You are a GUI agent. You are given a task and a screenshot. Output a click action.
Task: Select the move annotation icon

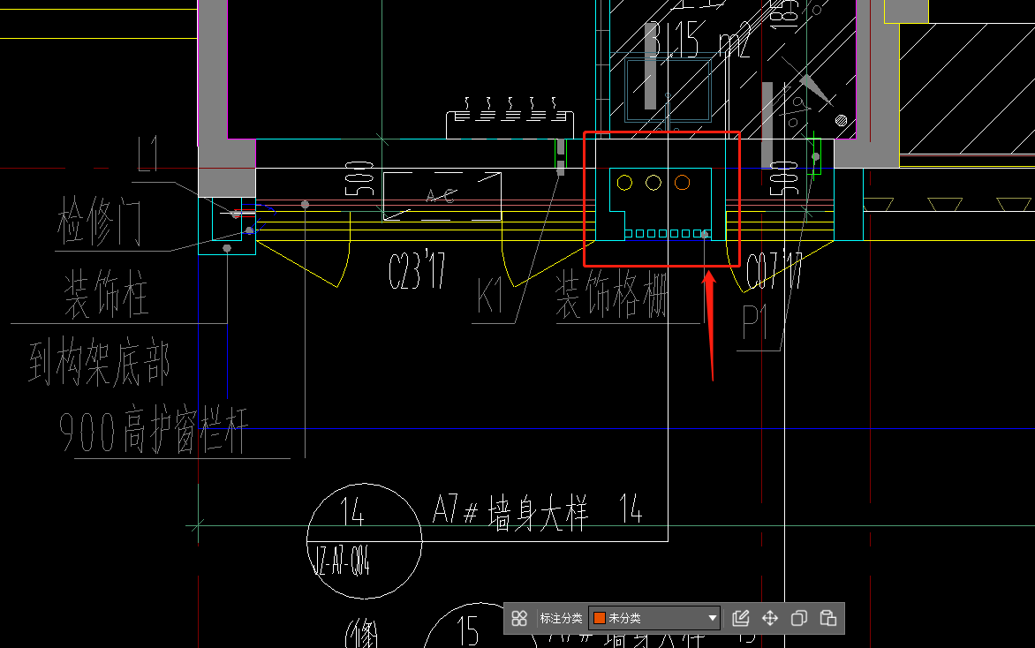770,618
